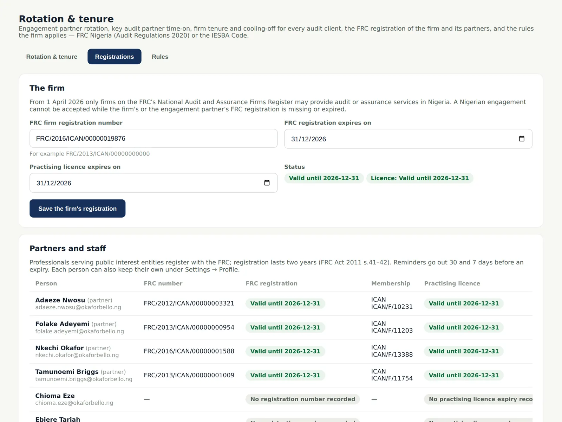The height and width of the screenshot is (422, 562).
Task: Click the Practising licence expires on date field
Action: pos(153,183)
